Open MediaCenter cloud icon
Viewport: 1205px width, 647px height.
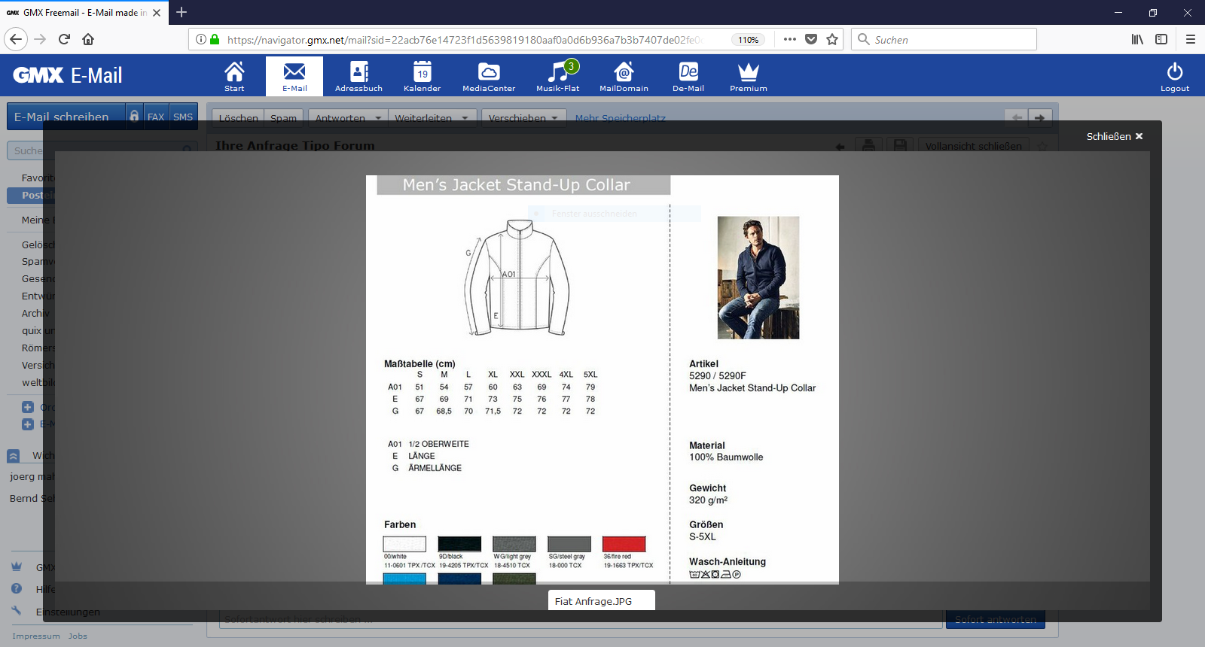coord(489,76)
